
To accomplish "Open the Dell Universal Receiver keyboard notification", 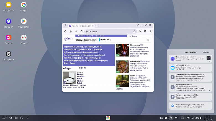I will coord(190,77).
